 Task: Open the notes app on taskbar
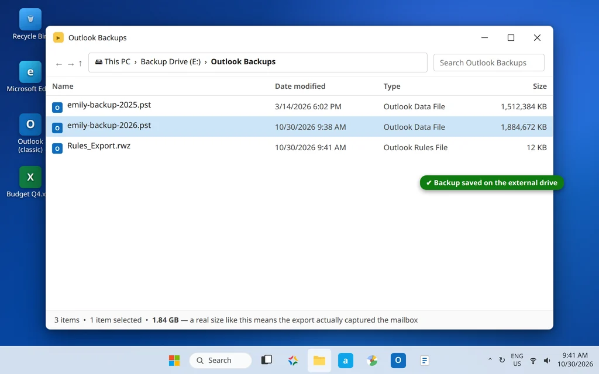click(425, 360)
